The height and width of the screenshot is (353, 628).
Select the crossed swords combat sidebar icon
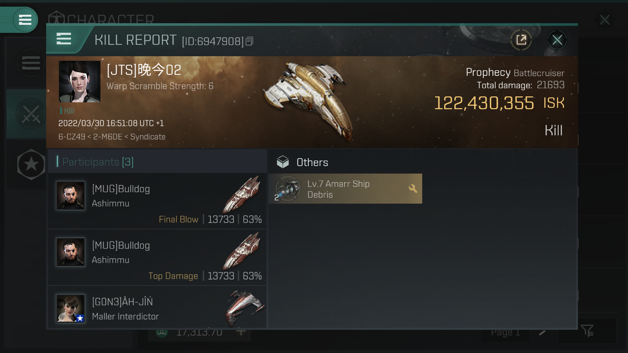31,114
